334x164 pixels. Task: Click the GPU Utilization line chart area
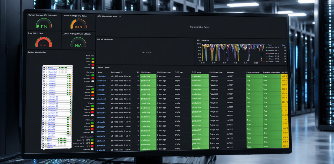[x=233, y=53]
